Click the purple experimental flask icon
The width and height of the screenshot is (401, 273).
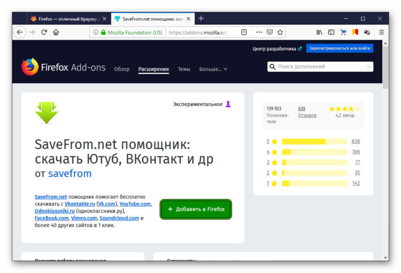pos(228,104)
